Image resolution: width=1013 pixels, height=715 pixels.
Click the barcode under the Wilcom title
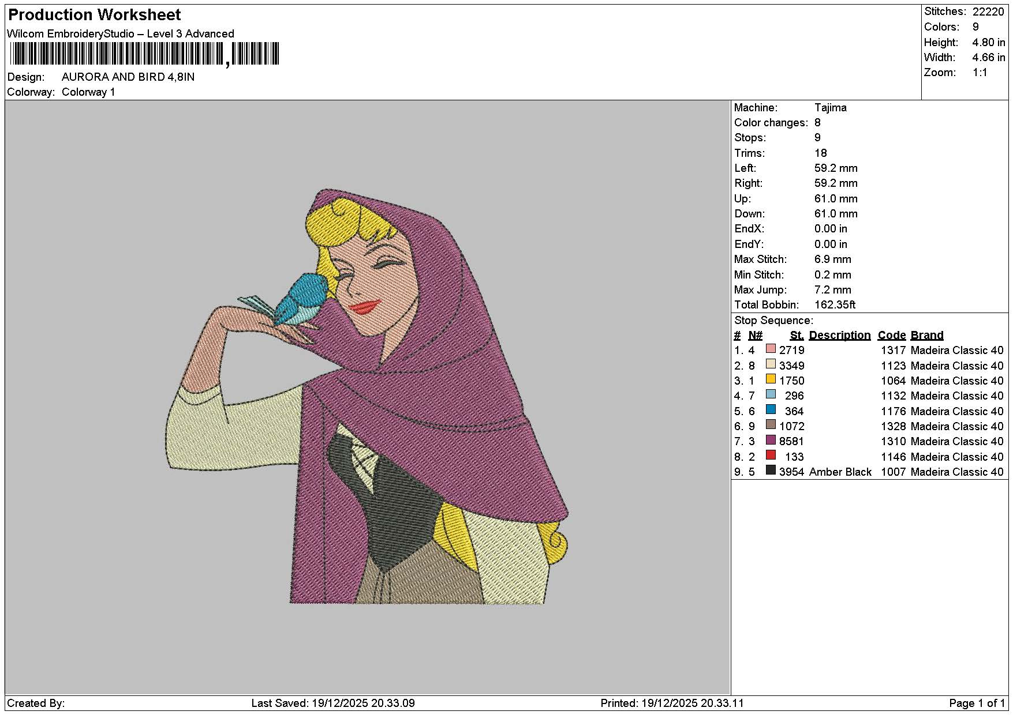click(144, 54)
